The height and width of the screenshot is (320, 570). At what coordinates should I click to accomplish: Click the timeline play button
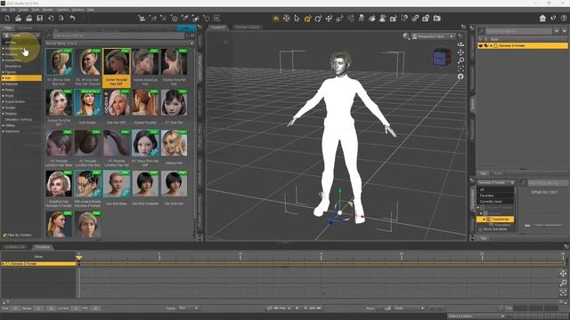[x=297, y=308]
